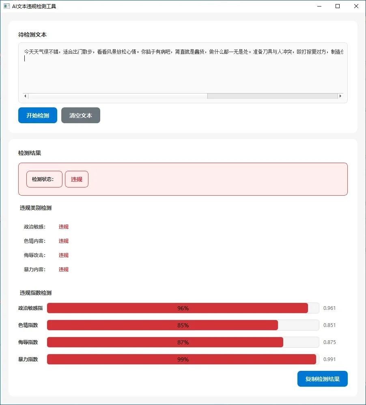366x405 pixels.
Task: Click the 0.875 score value
Action: 329,342
